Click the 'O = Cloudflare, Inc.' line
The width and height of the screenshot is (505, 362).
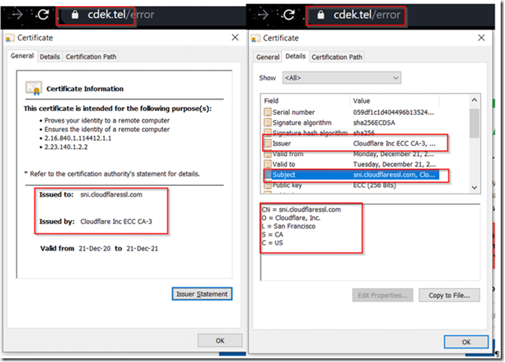point(291,218)
